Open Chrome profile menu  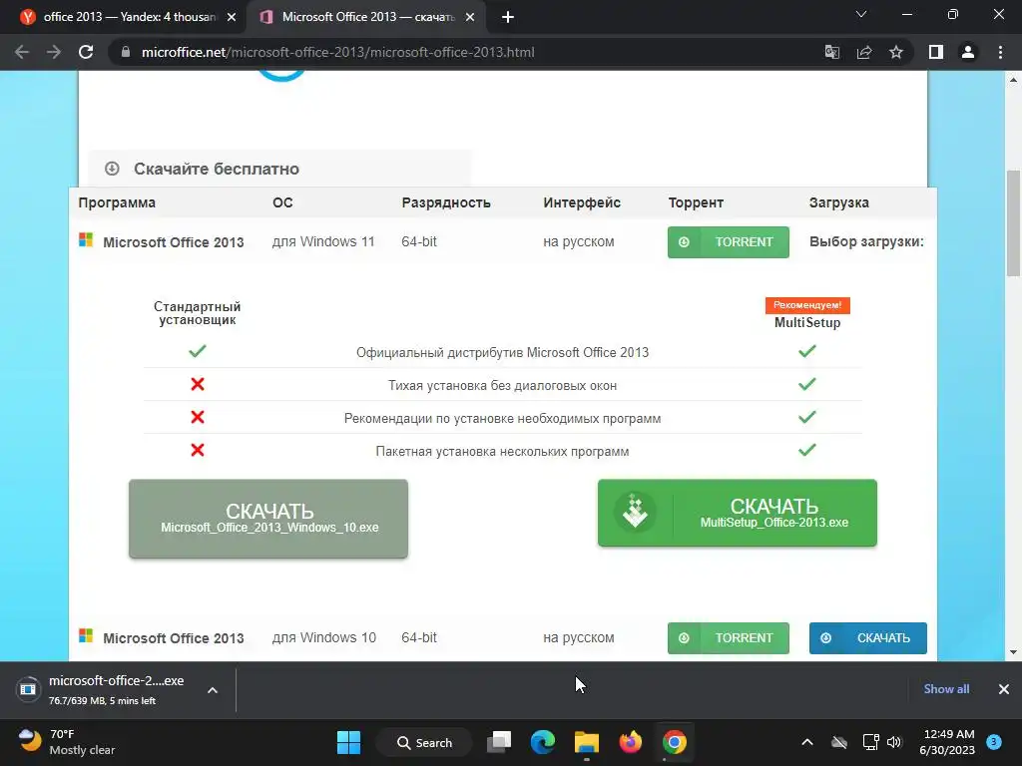tap(968, 52)
